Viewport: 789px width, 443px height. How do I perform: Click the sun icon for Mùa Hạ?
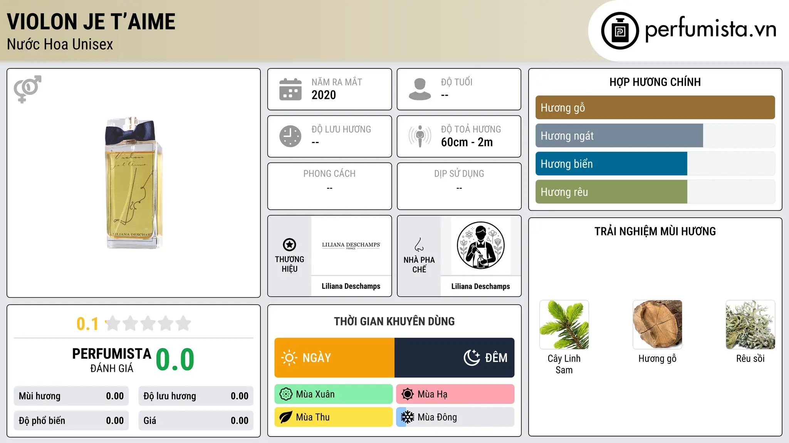(408, 394)
